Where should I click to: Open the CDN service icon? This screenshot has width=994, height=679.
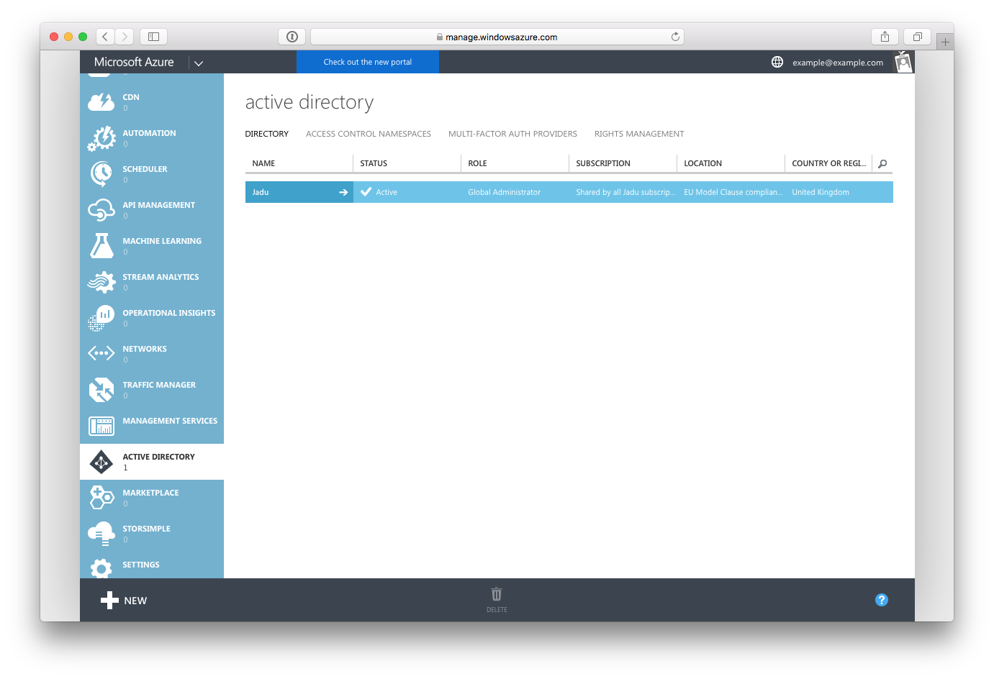pyautogui.click(x=101, y=102)
